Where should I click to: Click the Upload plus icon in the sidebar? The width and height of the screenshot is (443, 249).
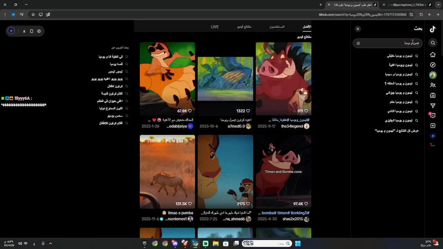coord(433,126)
